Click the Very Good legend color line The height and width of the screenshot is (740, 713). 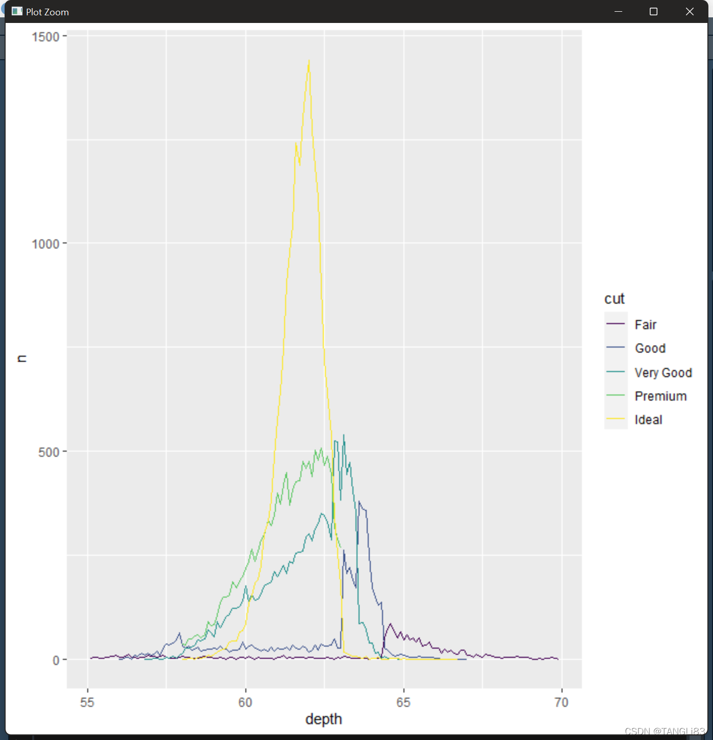pyautogui.click(x=616, y=372)
